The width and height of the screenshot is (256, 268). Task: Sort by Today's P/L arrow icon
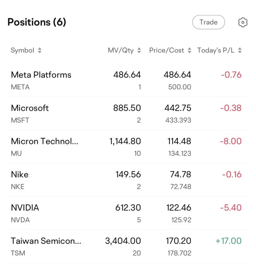[240, 50]
